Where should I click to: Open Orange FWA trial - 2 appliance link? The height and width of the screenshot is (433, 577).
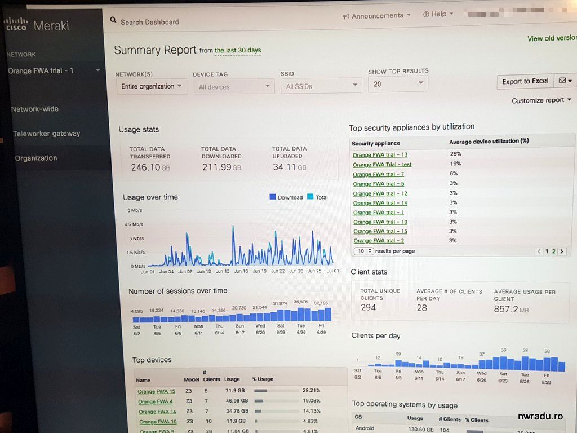coord(379,240)
